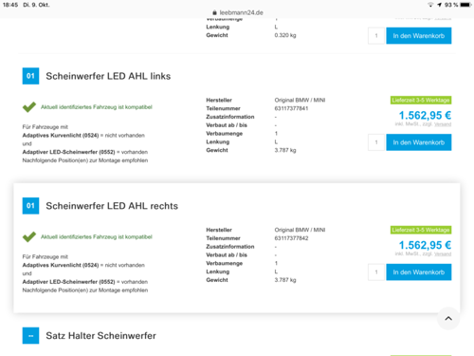Click the Lieferzeit 3-5 Werktage badge for AHL rechts

(x=421, y=230)
